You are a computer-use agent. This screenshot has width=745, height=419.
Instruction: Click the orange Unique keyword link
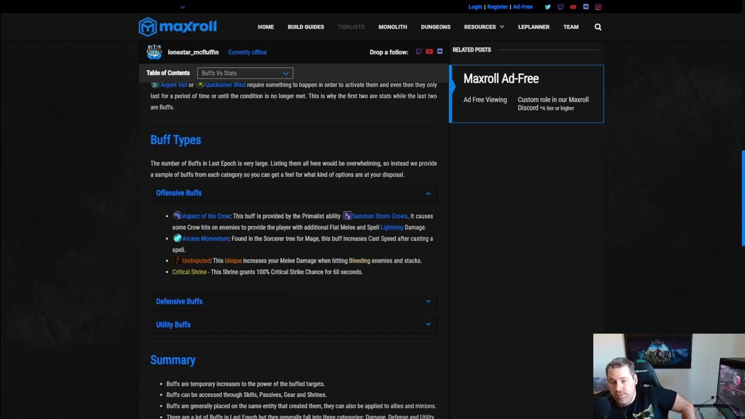(x=233, y=261)
